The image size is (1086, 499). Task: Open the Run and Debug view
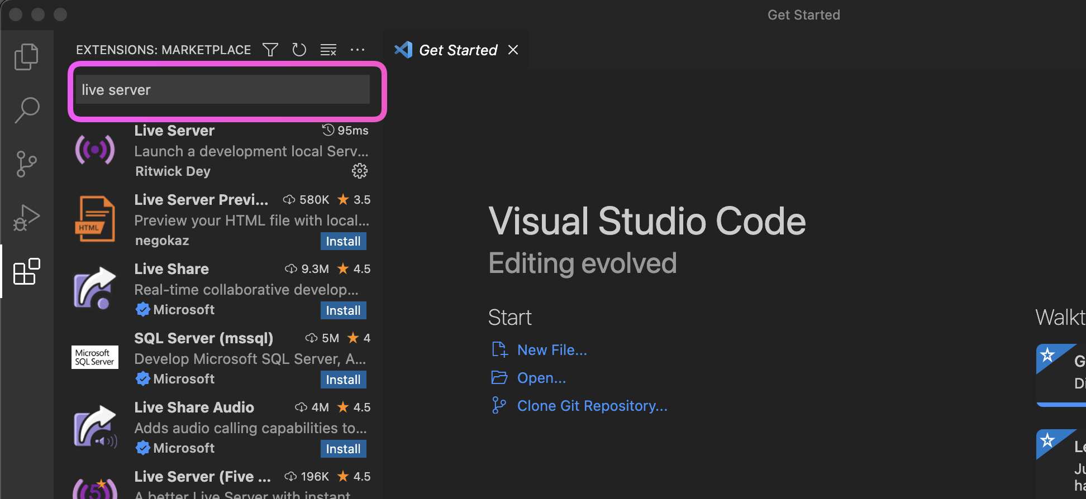[x=26, y=218]
